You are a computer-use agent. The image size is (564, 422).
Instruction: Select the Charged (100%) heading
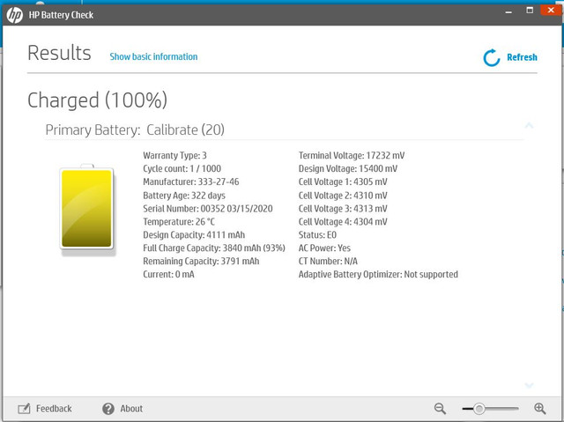tap(98, 100)
